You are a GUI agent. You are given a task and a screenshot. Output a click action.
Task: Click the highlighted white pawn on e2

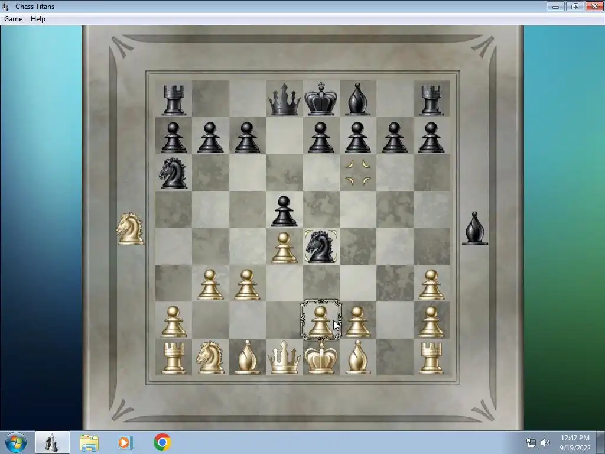click(x=321, y=320)
